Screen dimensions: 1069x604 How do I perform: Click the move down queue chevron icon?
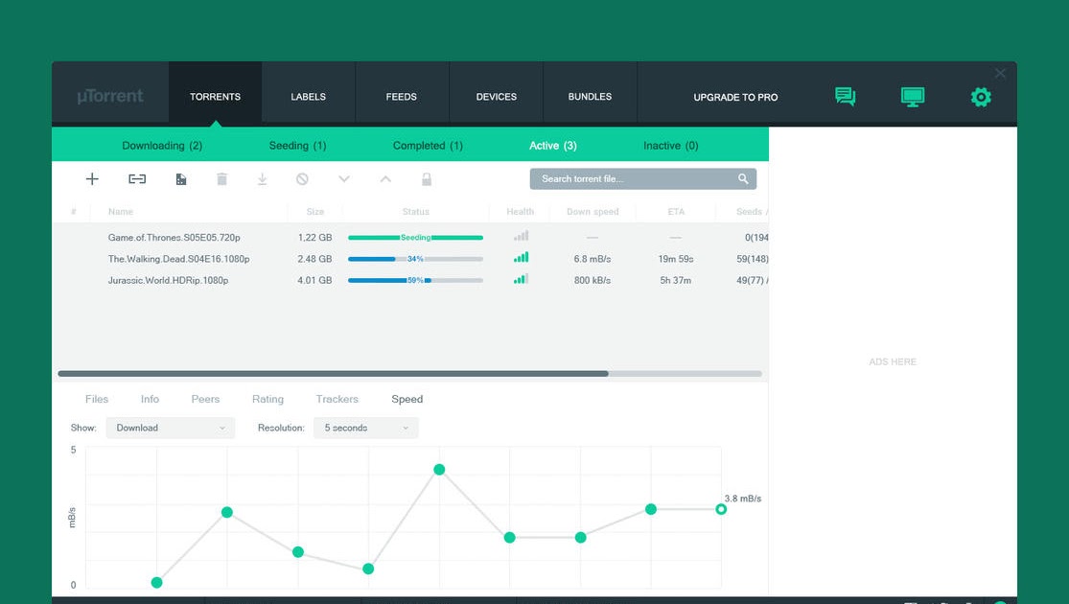point(343,178)
